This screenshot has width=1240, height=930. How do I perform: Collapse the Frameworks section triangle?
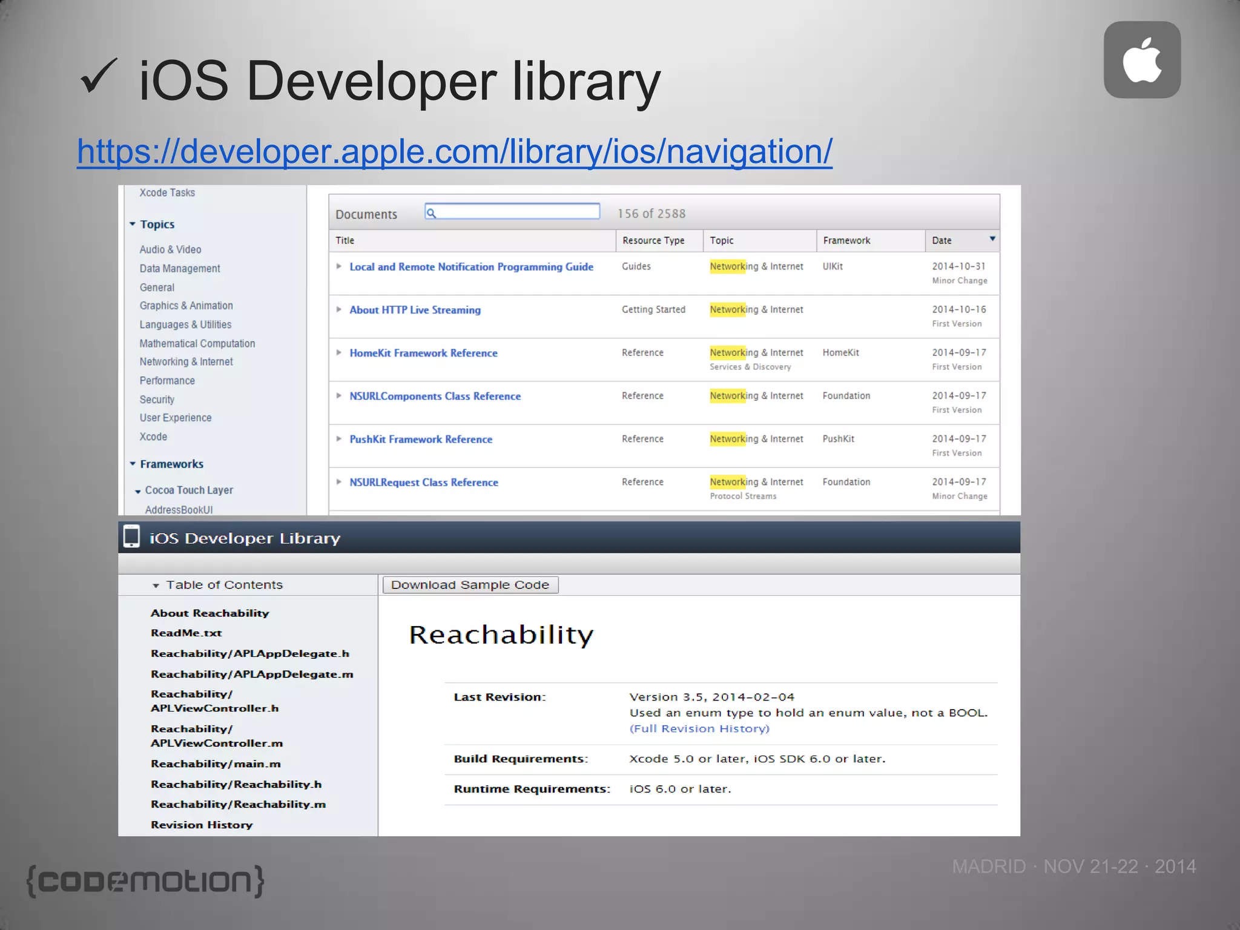click(x=133, y=464)
